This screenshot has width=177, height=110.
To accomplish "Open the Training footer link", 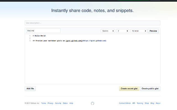I will coord(140,103).
